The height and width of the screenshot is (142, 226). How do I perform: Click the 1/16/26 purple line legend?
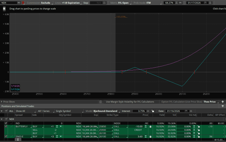pyautogui.click(x=15, y=86)
